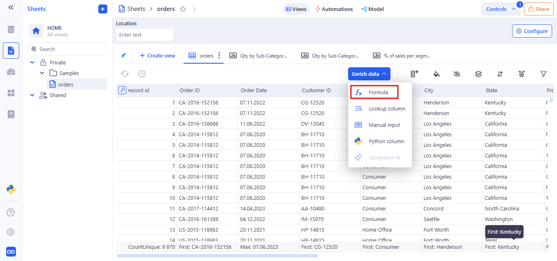Viewport: 557px width, 261px height.
Task: Open the group layers icon
Action: tap(479, 74)
